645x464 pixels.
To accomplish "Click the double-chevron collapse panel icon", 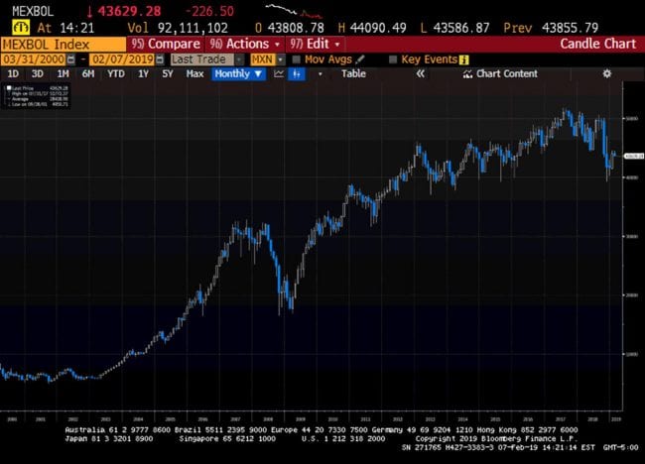I will pyautogui.click(x=420, y=74).
